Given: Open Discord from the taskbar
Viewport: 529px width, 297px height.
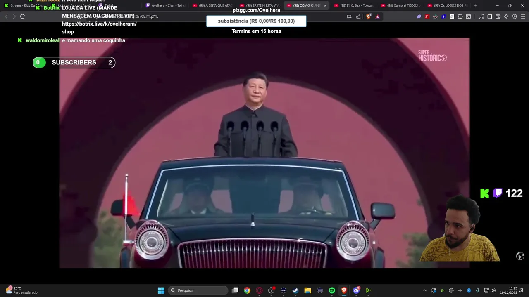Looking at the screenshot, I should [x=356, y=290].
